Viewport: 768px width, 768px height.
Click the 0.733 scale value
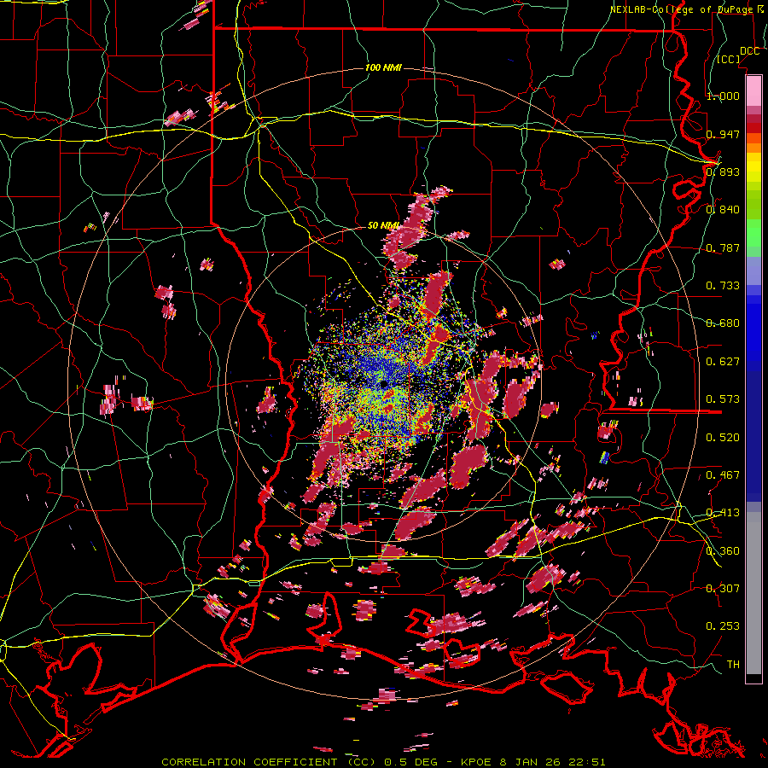coord(723,286)
